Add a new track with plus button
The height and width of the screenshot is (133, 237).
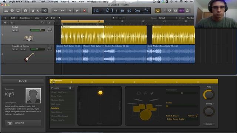point(5,23)
